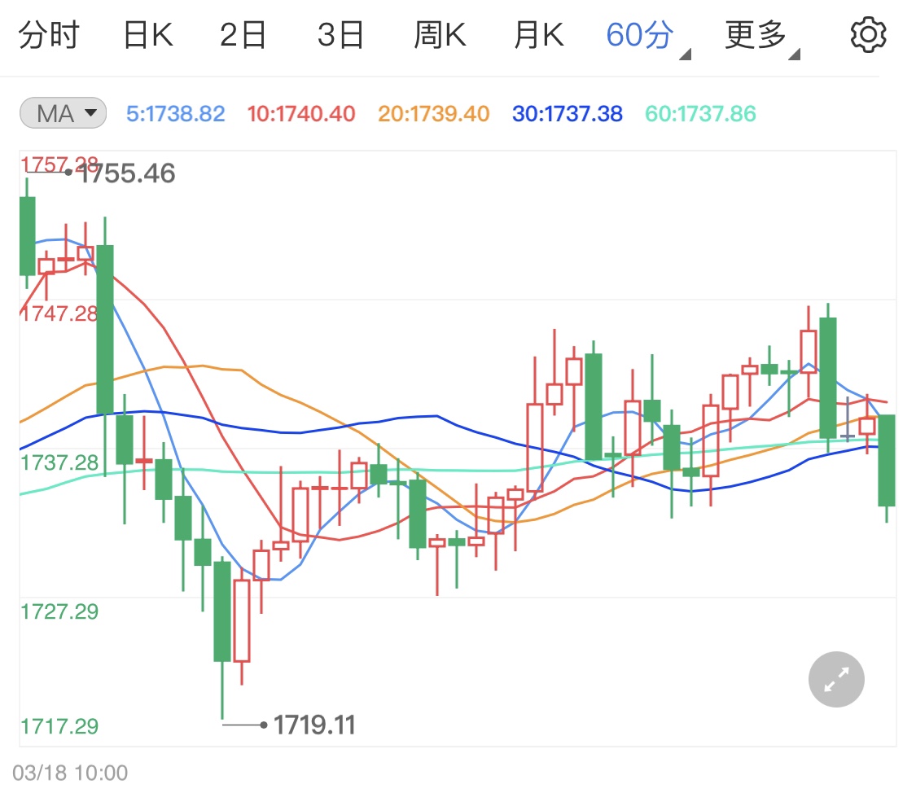Click the MA20 value 20:1739.40
The image size is (916, 793).
point(433,114)
